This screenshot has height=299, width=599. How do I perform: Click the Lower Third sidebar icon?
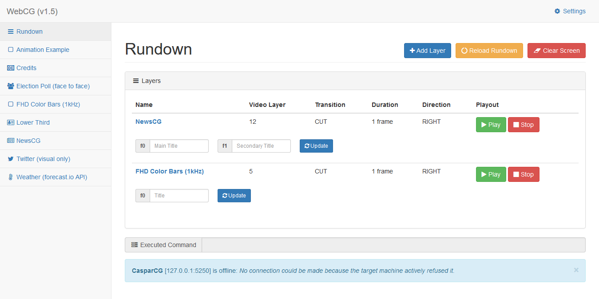coord(10,122)
